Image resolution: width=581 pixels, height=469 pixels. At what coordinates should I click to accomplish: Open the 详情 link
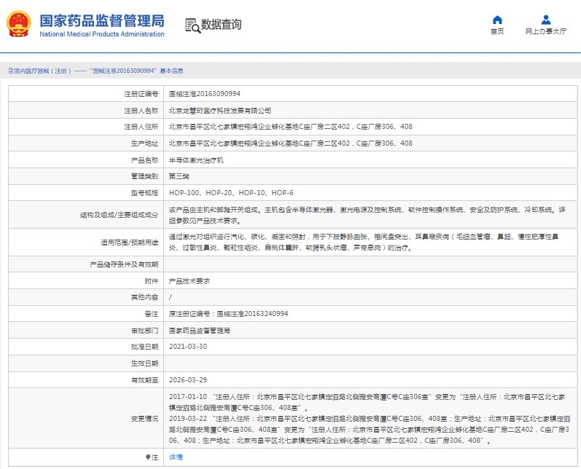point(176,457)
